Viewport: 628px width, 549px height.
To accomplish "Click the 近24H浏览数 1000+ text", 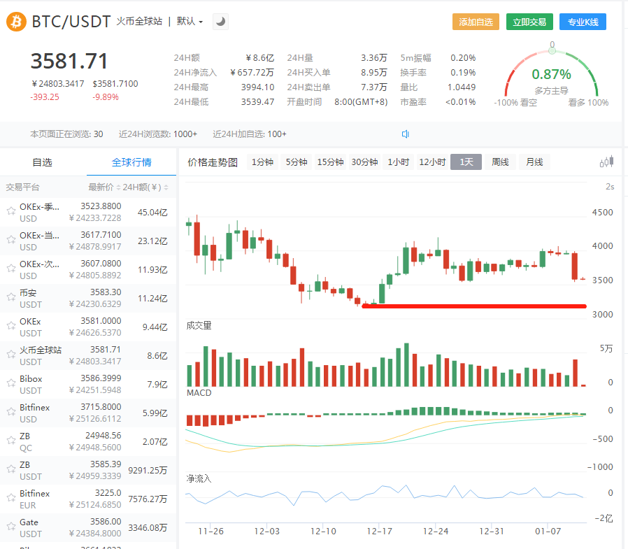I will 158,134.
